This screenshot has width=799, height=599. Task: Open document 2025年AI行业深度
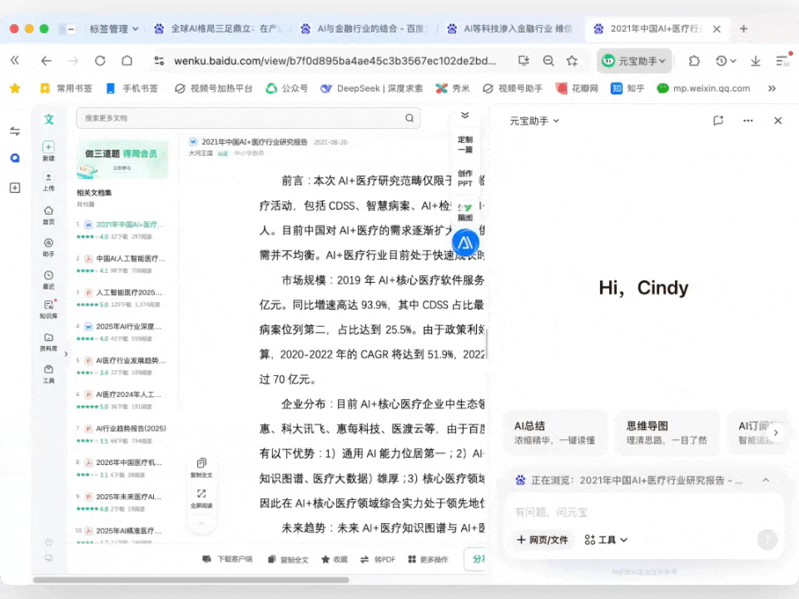128,326
